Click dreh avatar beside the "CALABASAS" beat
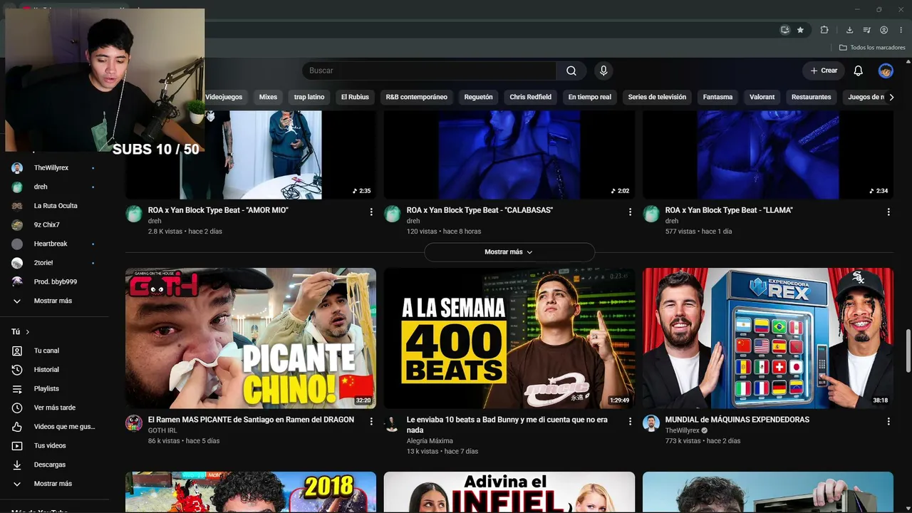 (x=393, y=214)
